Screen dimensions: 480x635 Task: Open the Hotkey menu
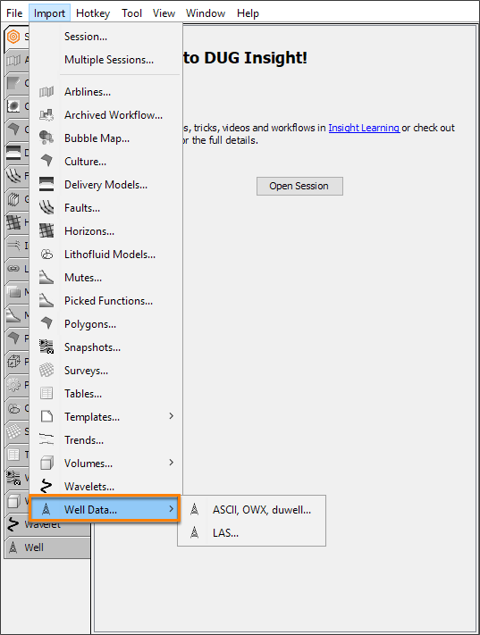coord(93,13)
